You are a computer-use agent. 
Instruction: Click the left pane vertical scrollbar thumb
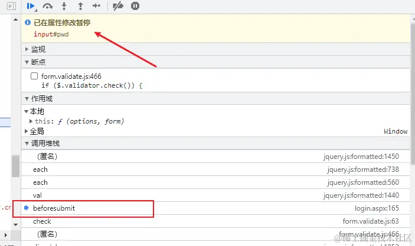point(15,167)
